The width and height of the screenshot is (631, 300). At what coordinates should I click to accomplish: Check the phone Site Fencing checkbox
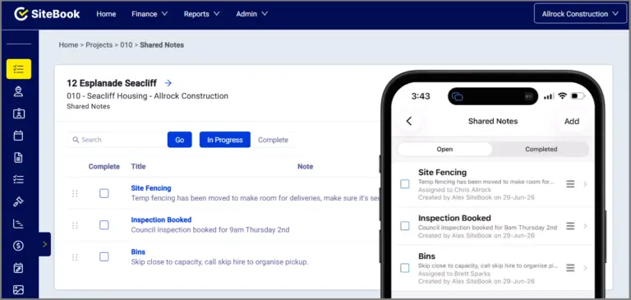405,184
